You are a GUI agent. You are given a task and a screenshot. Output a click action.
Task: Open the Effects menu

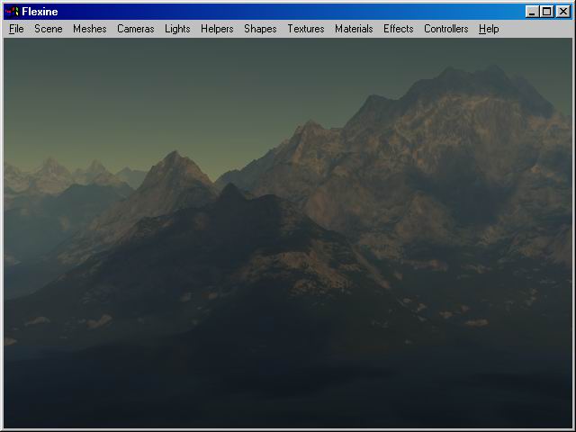click(398, 29)
